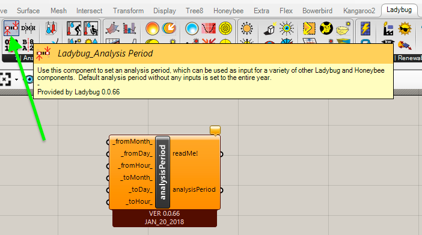Select the Ladybug Analysis Period component icon
422x235 pixels.
(11, 28)
